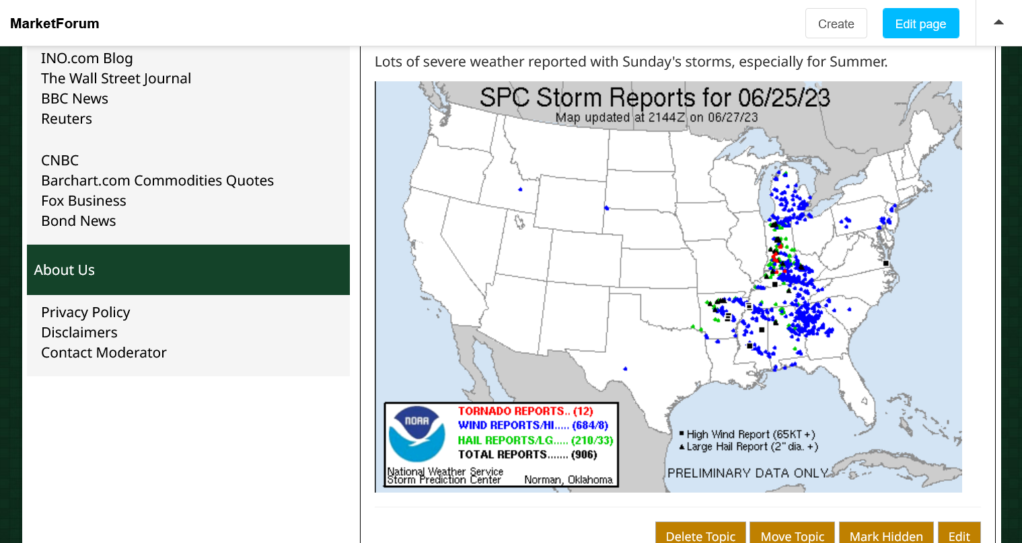
Task: Open the CNBC link
Action: 60,161
